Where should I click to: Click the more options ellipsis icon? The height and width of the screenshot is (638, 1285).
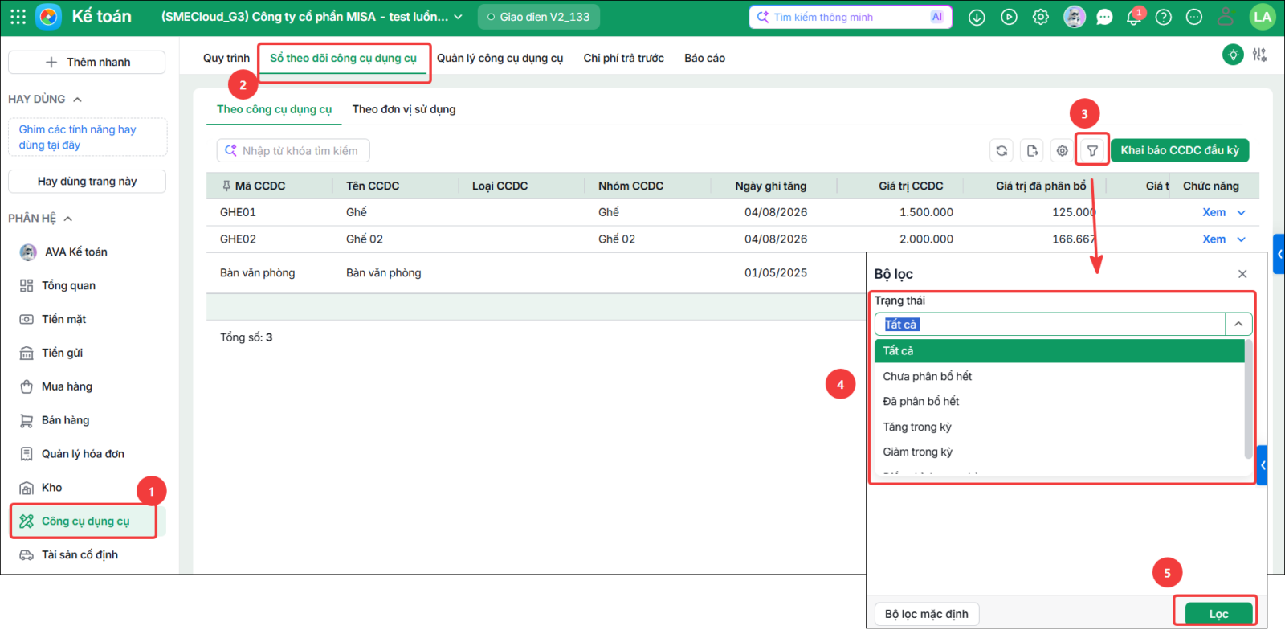pyautogui.click(x=1194, y=17)
